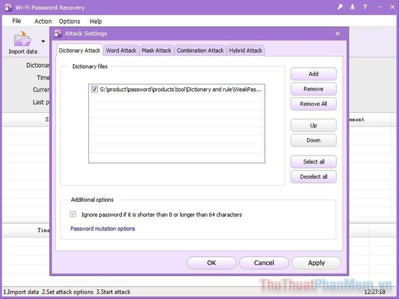This screenshot has width=399, height=299.
Task: Move the dictionary Up
Action: pos(313,125)
